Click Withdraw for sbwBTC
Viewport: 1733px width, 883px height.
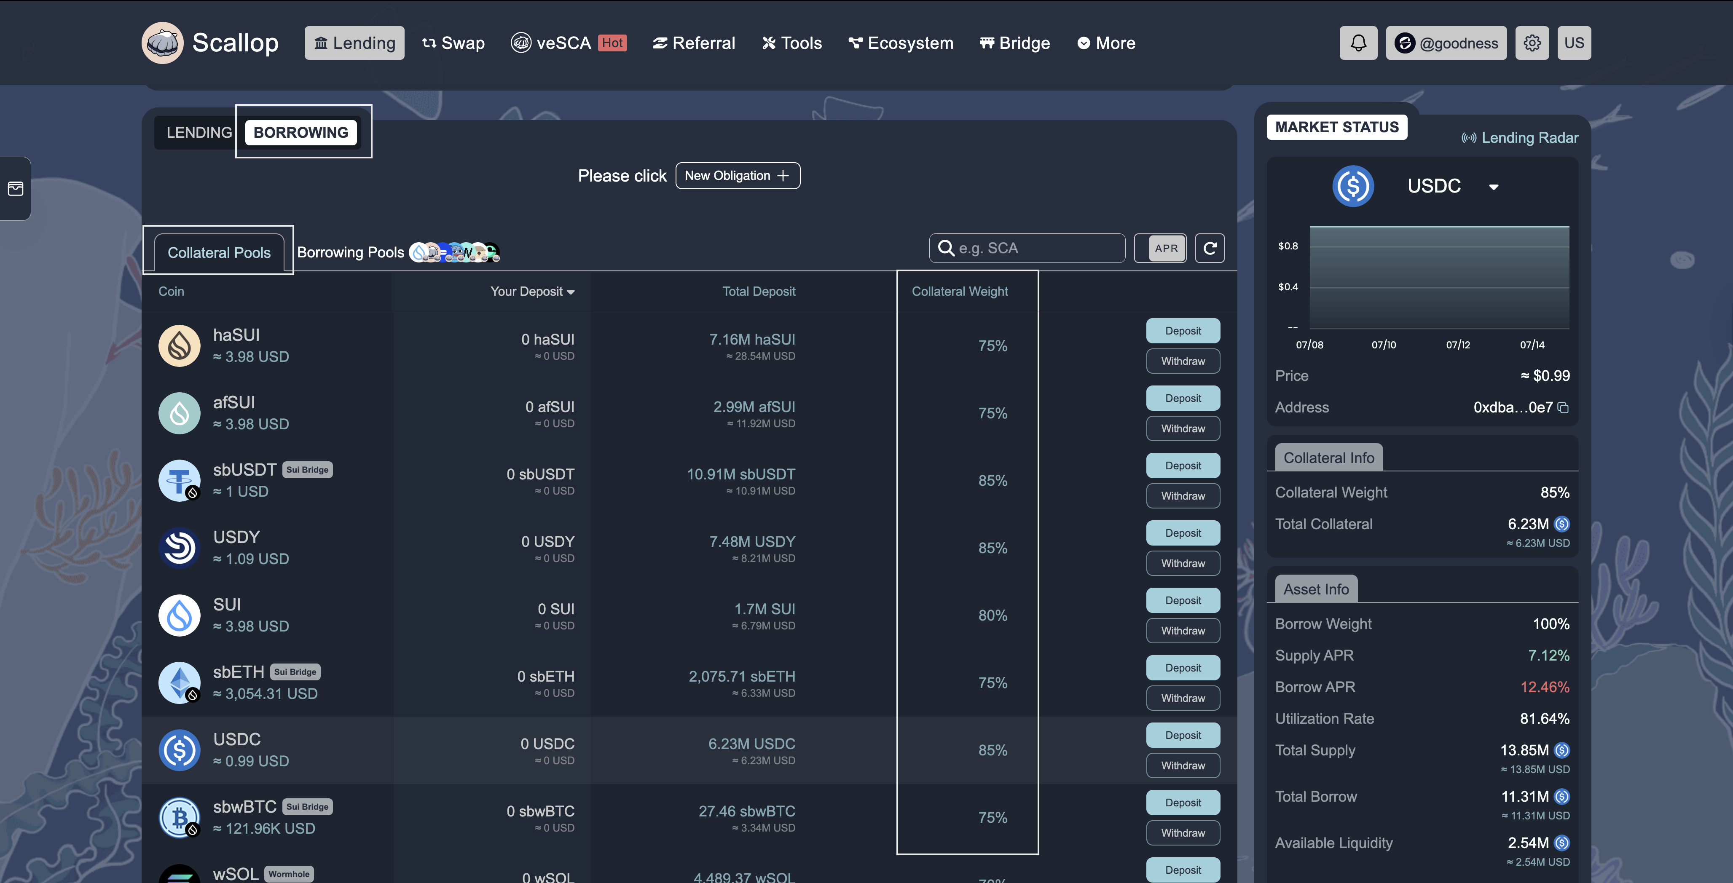click(x=1183, y=832)
